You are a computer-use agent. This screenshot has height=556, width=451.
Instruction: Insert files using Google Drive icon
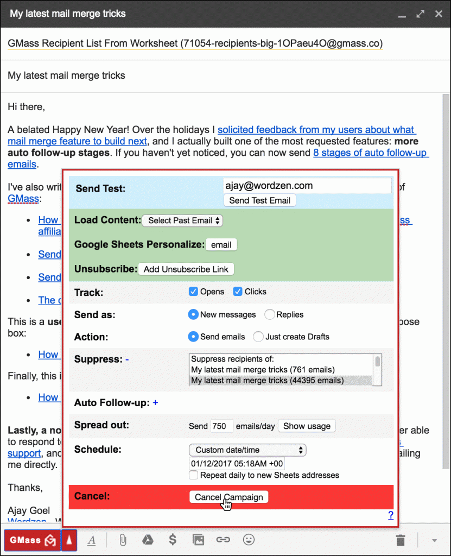[147, 540]
